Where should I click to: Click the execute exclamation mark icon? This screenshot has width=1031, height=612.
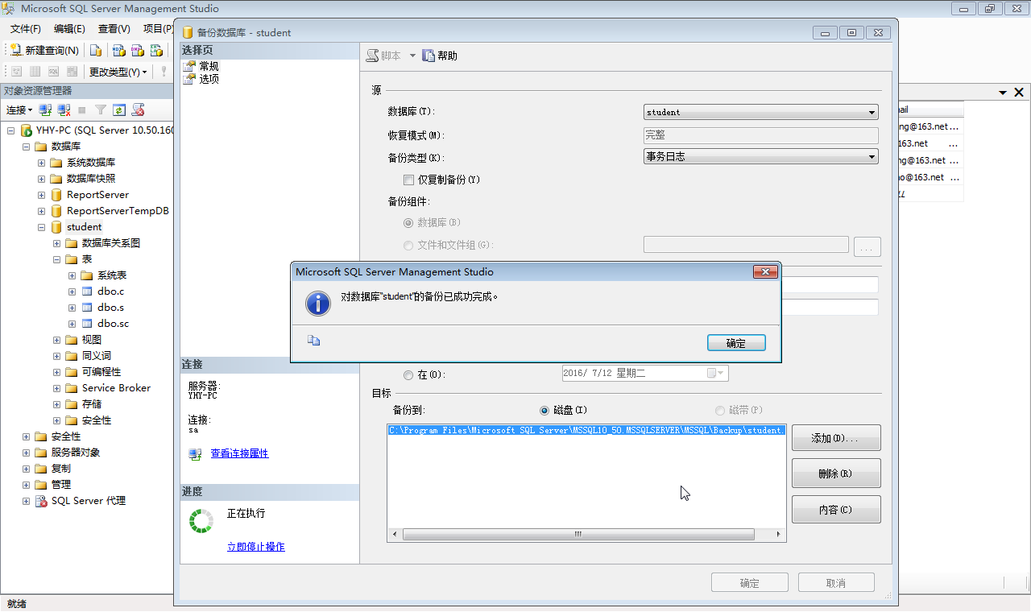click(164, 72)
